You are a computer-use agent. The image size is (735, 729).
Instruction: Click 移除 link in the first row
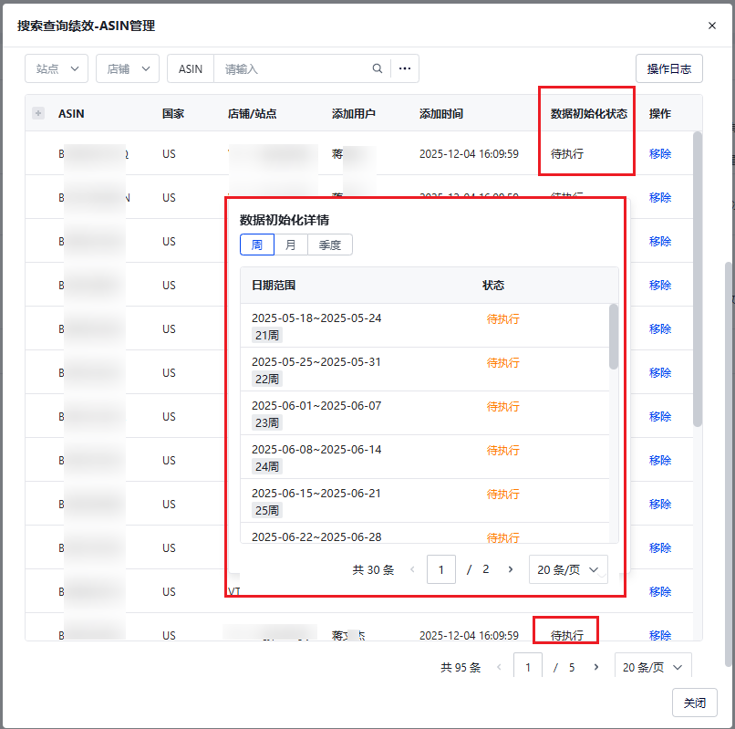[660, 153]
